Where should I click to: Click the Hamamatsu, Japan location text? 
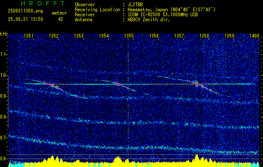click(x=171, y=10)
